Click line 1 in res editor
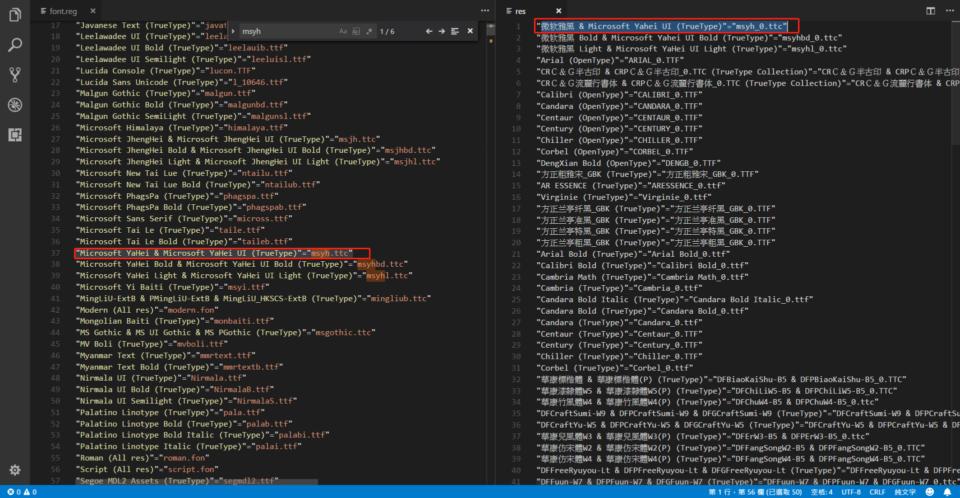The height and width of the screenshot is (498, 960). (x=662, y=26)
